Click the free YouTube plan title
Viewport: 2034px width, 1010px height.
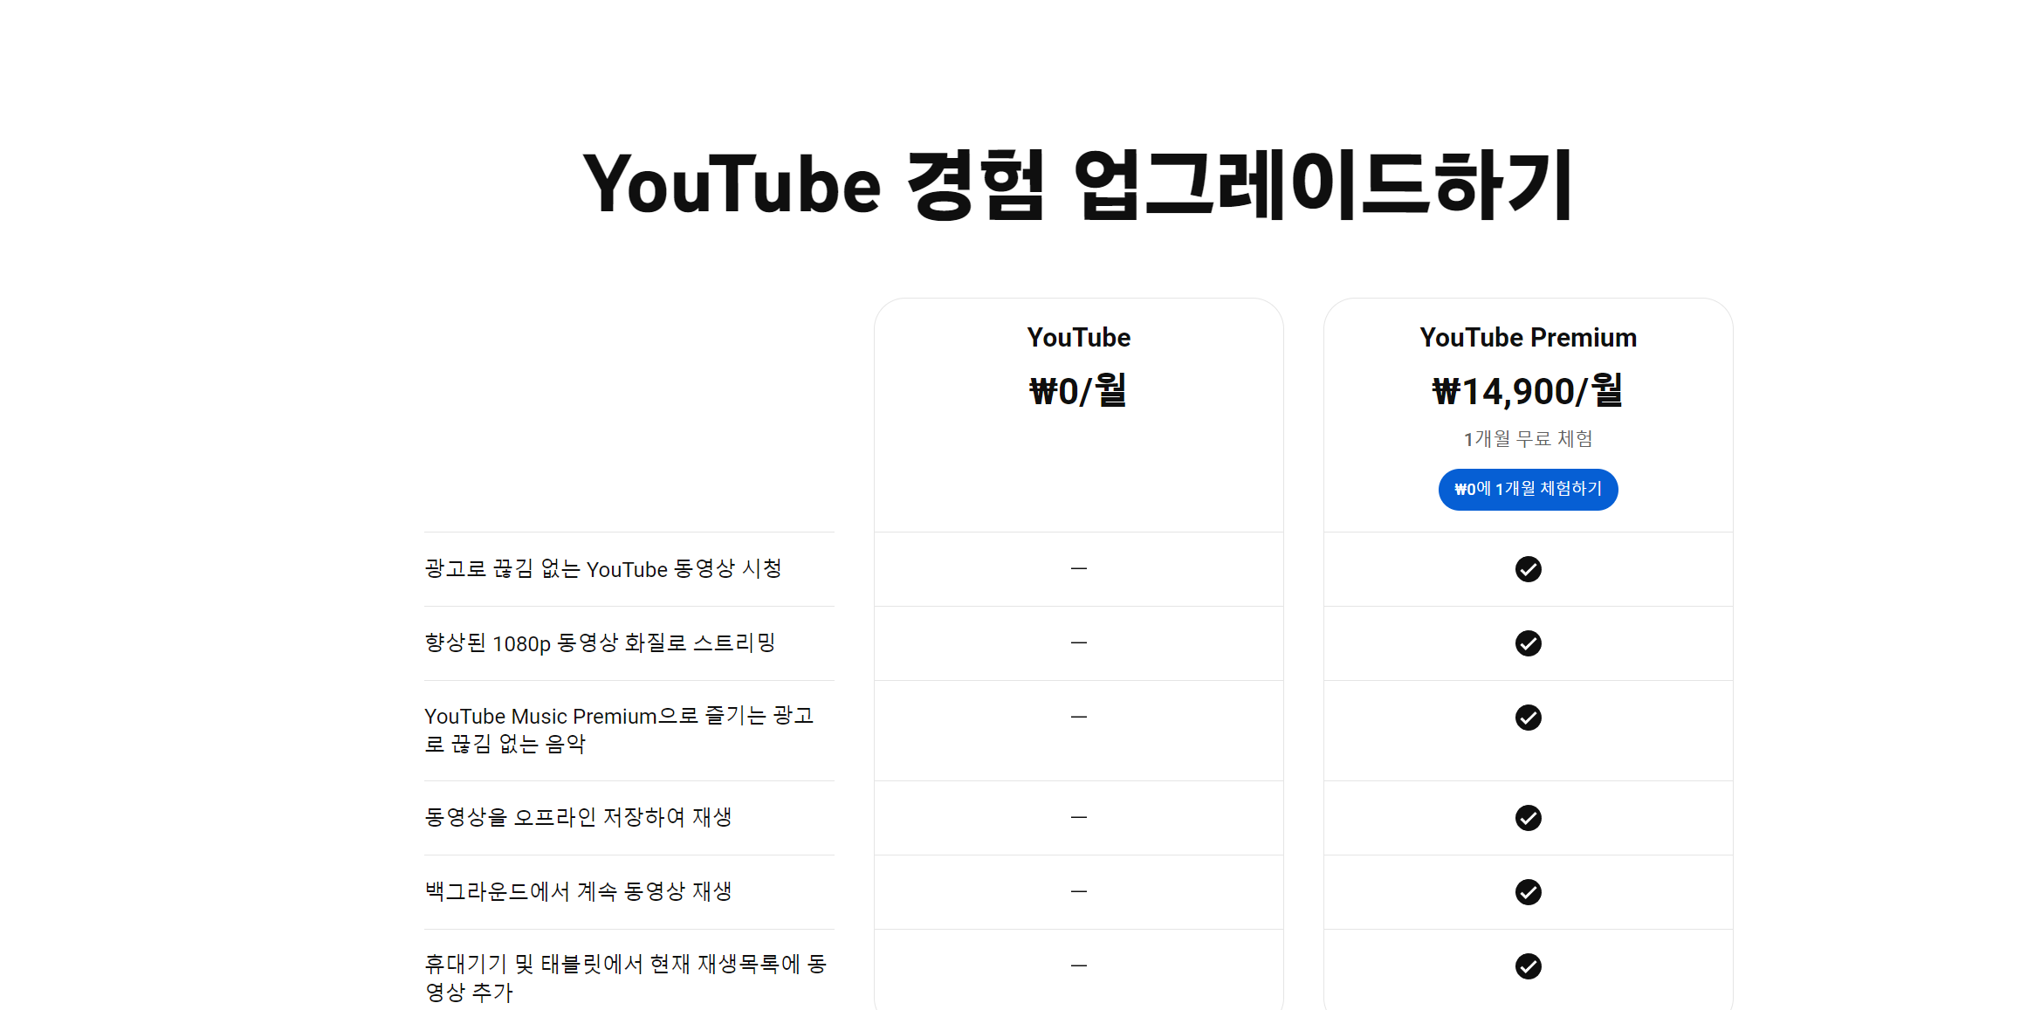click(x=1079, y=338)
